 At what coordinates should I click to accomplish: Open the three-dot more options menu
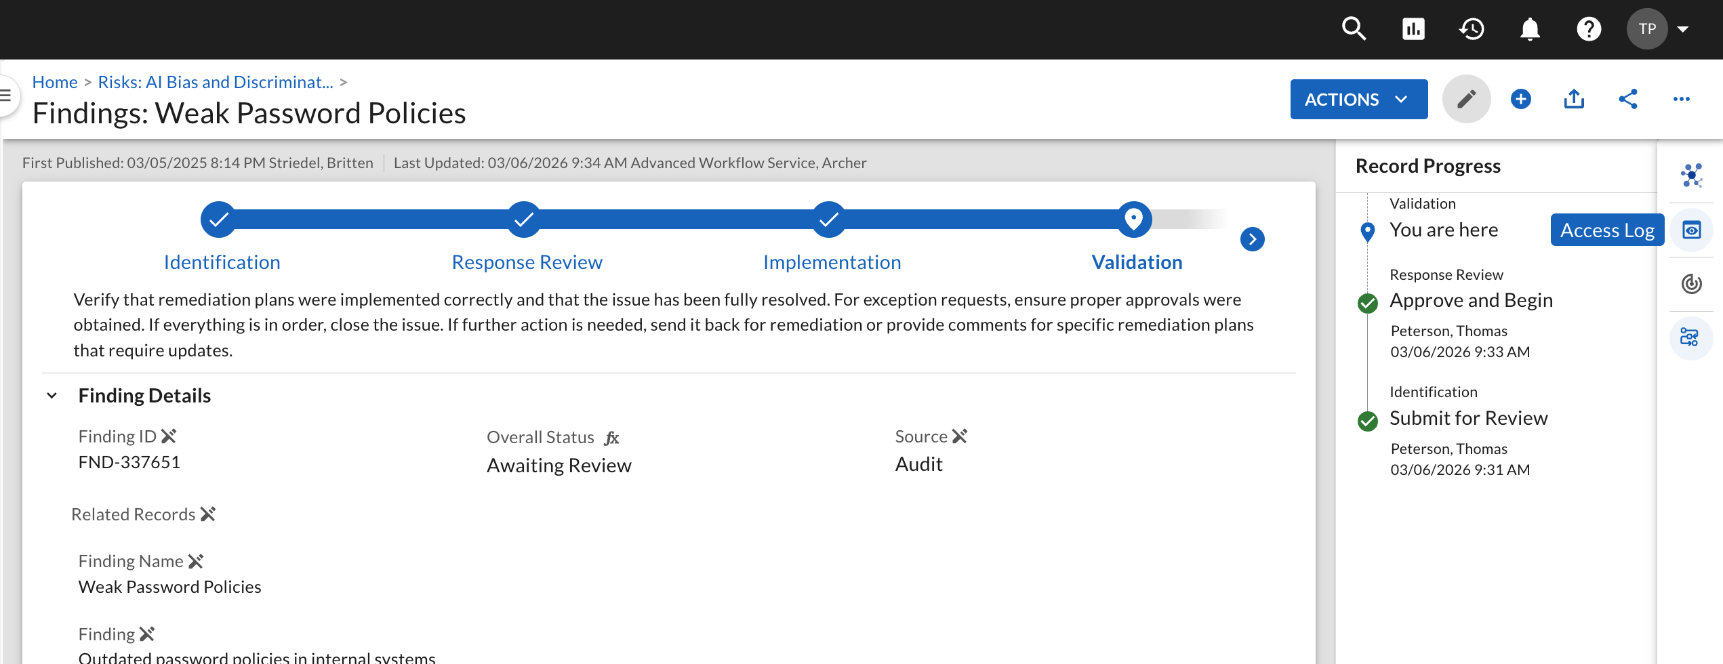pos(1682,99)
